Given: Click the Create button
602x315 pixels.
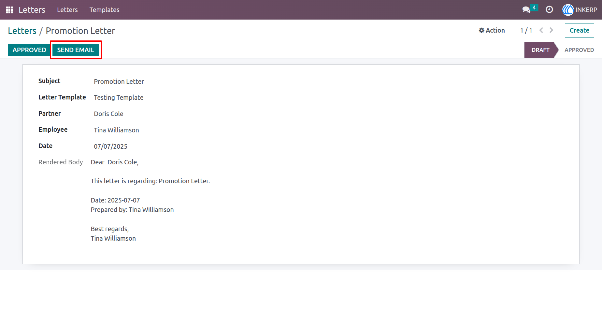Looking at the screenshot, I should (x=579, y=30).
